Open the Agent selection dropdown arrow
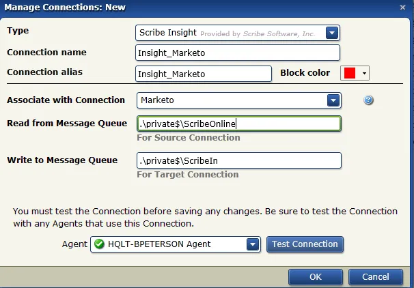Image resolution: width=414 pixels, height=288 pixels. click(x=253, y=244)
